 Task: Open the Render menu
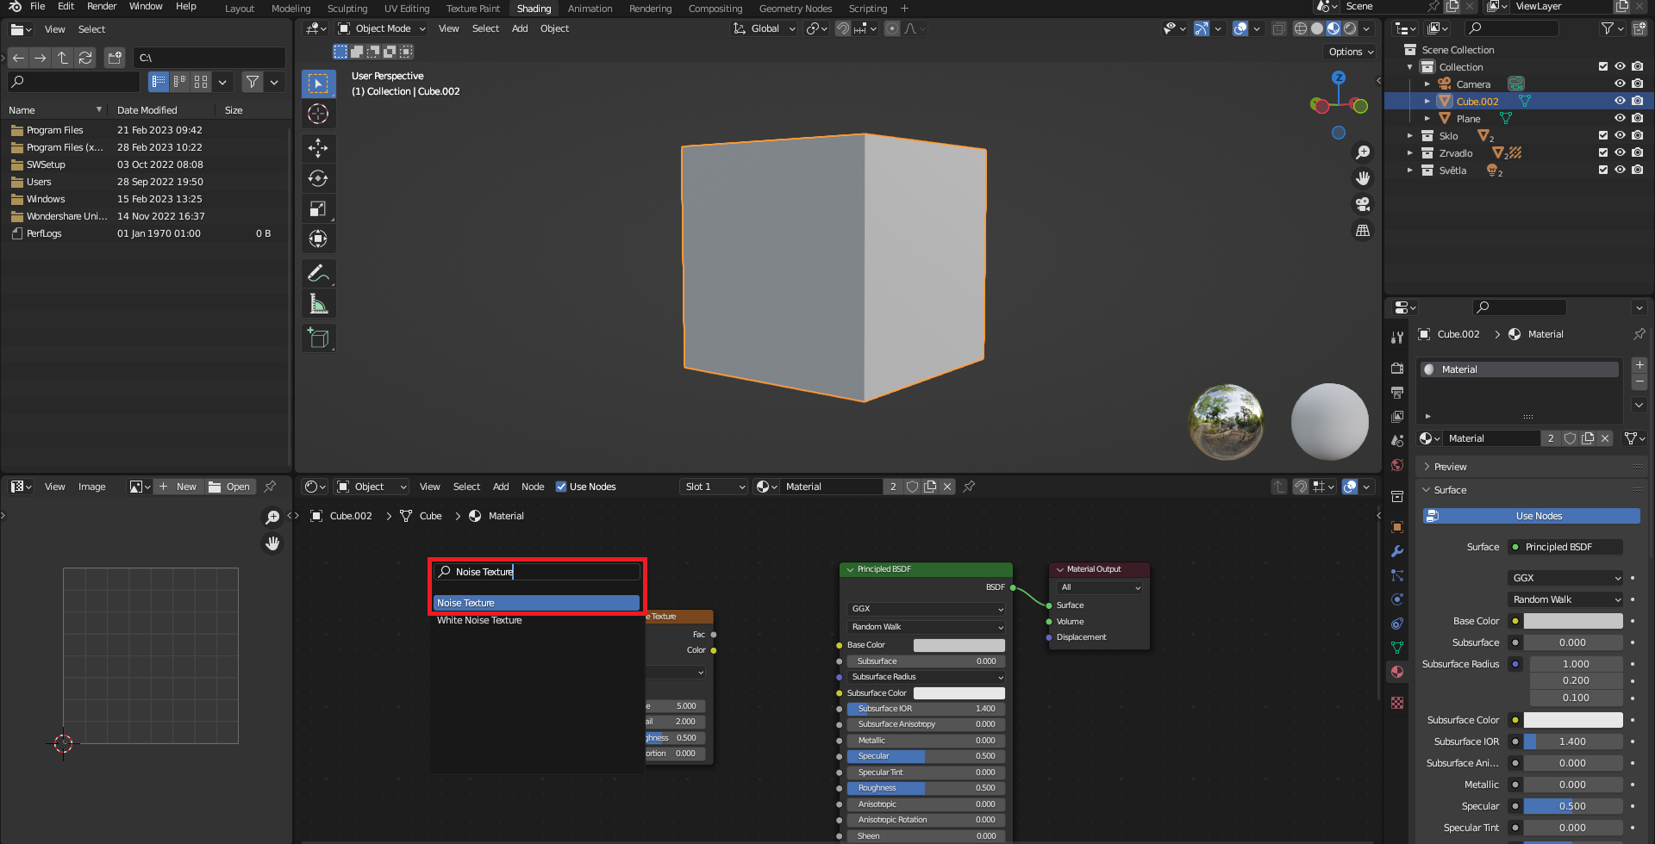[102, 6]
